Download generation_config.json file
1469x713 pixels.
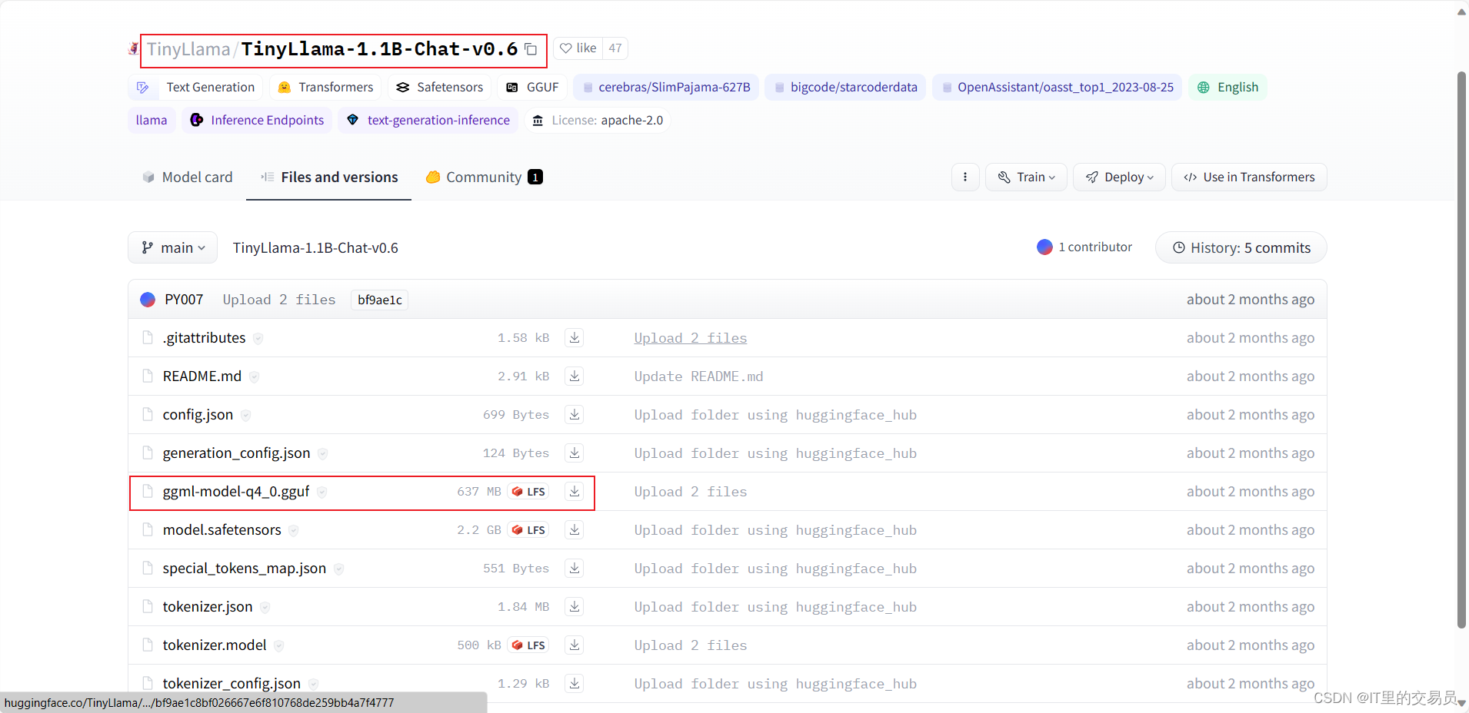[575, 453]
